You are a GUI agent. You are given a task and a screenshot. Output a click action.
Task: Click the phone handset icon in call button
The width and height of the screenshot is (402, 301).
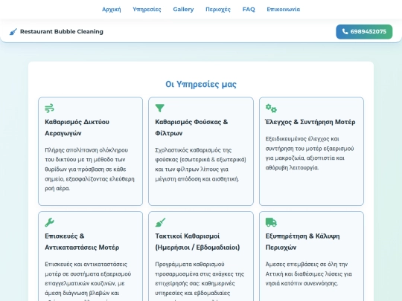(x=345, y=31)
